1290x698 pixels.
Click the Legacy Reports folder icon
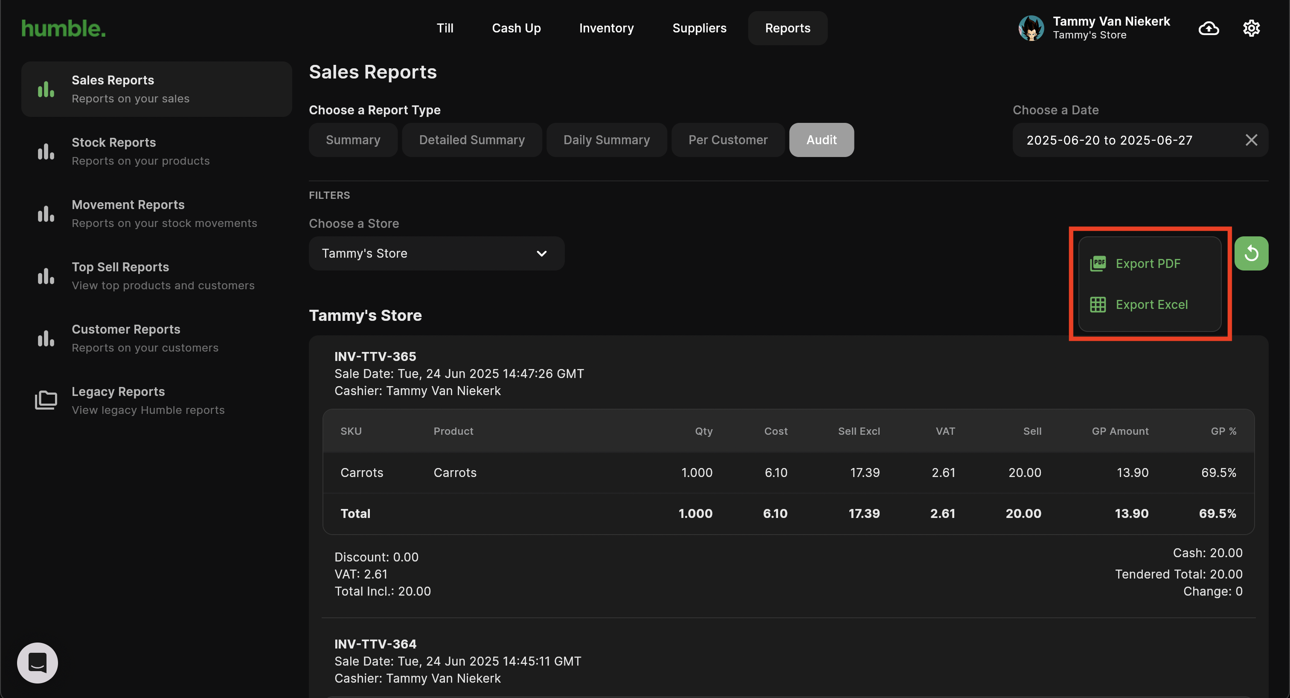coord(46,400)
